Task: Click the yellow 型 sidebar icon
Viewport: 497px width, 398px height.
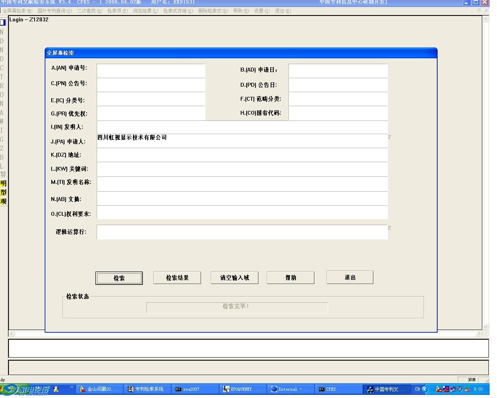Action: [x=3, y=192]
